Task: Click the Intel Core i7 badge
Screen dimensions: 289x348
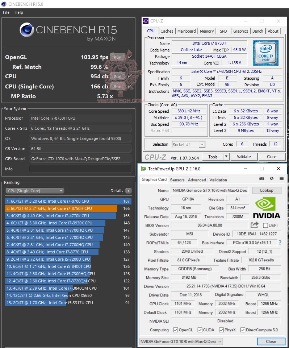Action: (x=266, y=53)
